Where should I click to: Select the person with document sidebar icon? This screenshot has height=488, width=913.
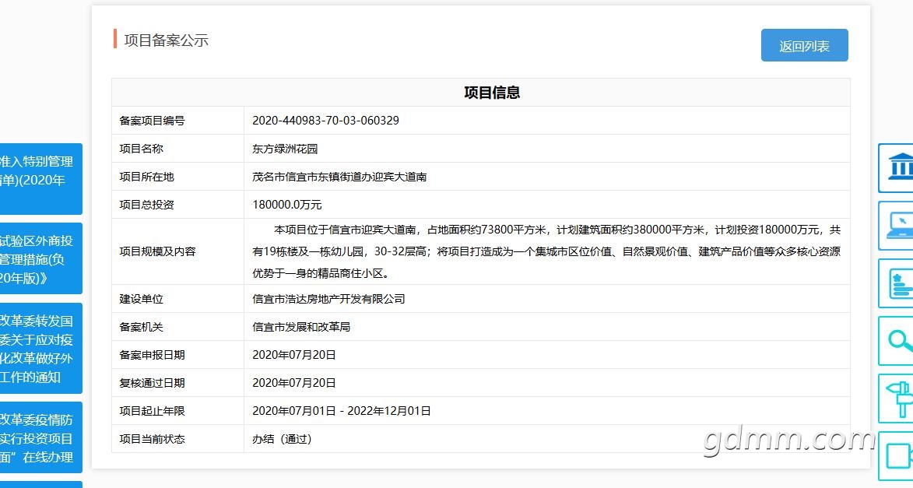pos(896,283)
